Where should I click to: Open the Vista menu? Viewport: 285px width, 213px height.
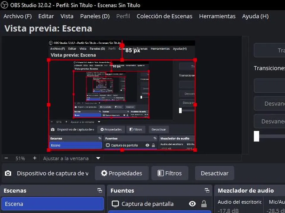[x=67, y=16]
